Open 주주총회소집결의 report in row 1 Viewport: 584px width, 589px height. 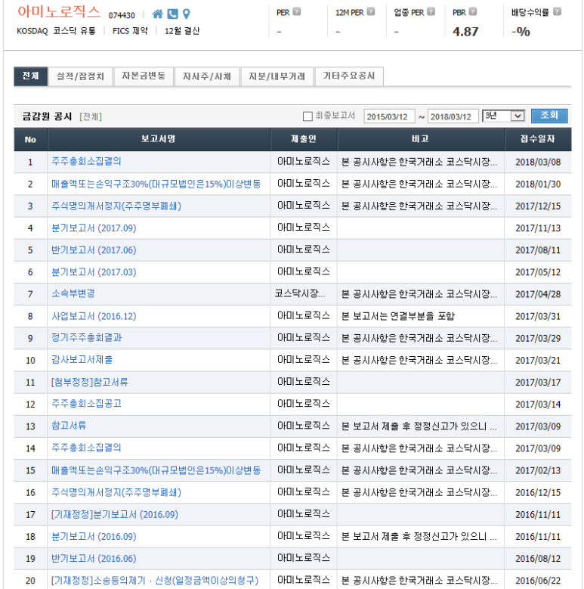tap(86, 162)
